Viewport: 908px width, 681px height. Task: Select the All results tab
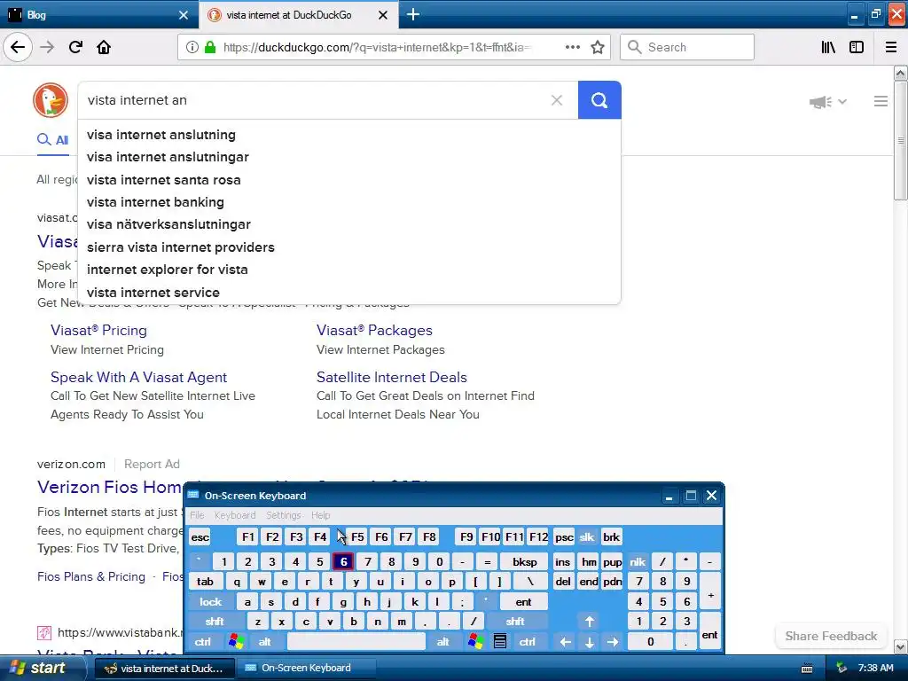click(x=53, y=139)
